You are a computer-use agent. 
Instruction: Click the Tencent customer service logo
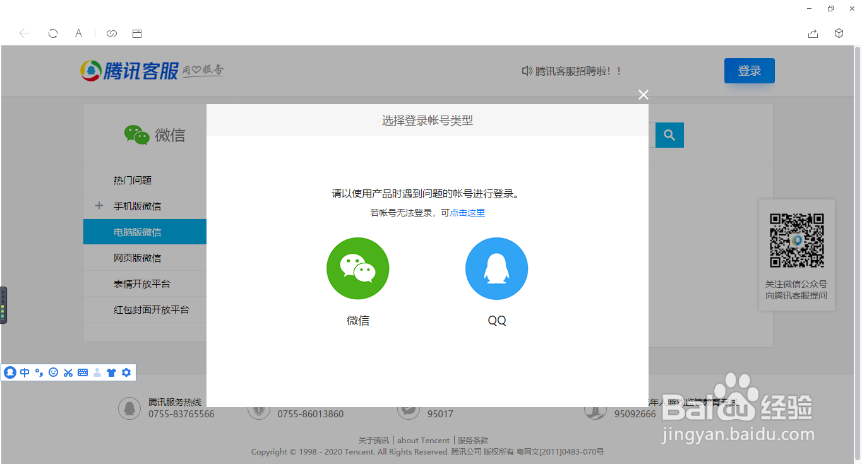tap(152, 70)
